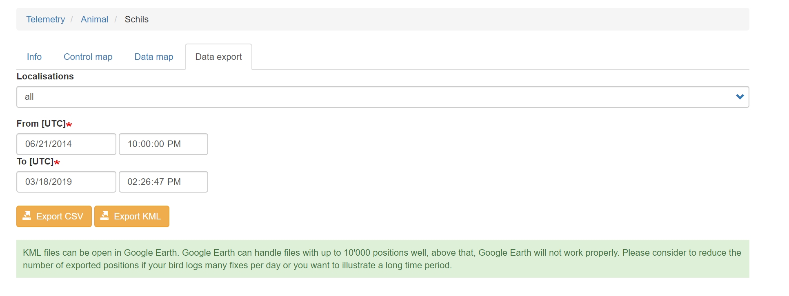789x296 pixels.
Task: Click the download icon on Export KML
Action: pyautogui.click(x=104, y=215)
